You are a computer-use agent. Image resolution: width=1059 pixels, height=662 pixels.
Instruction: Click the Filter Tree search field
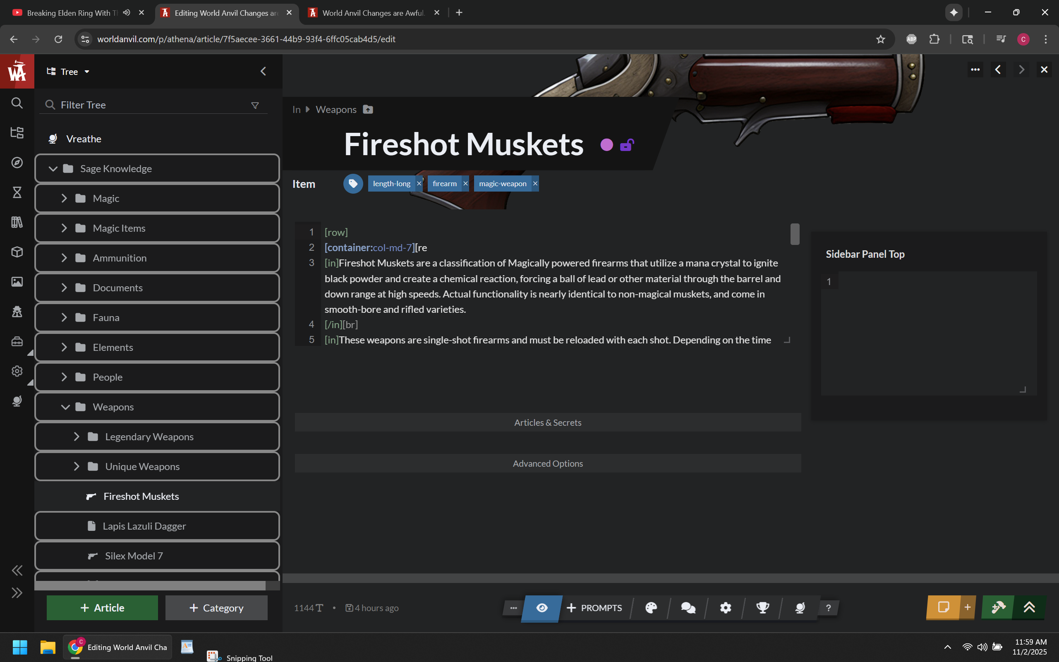(x=149, y=105)
